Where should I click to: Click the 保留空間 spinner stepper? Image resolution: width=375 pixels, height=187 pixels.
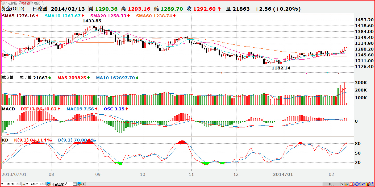[x=75, y=184]
